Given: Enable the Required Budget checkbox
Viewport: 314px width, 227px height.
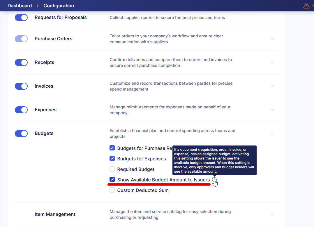Looking at the screenshot, I should [x=112, y=169].
